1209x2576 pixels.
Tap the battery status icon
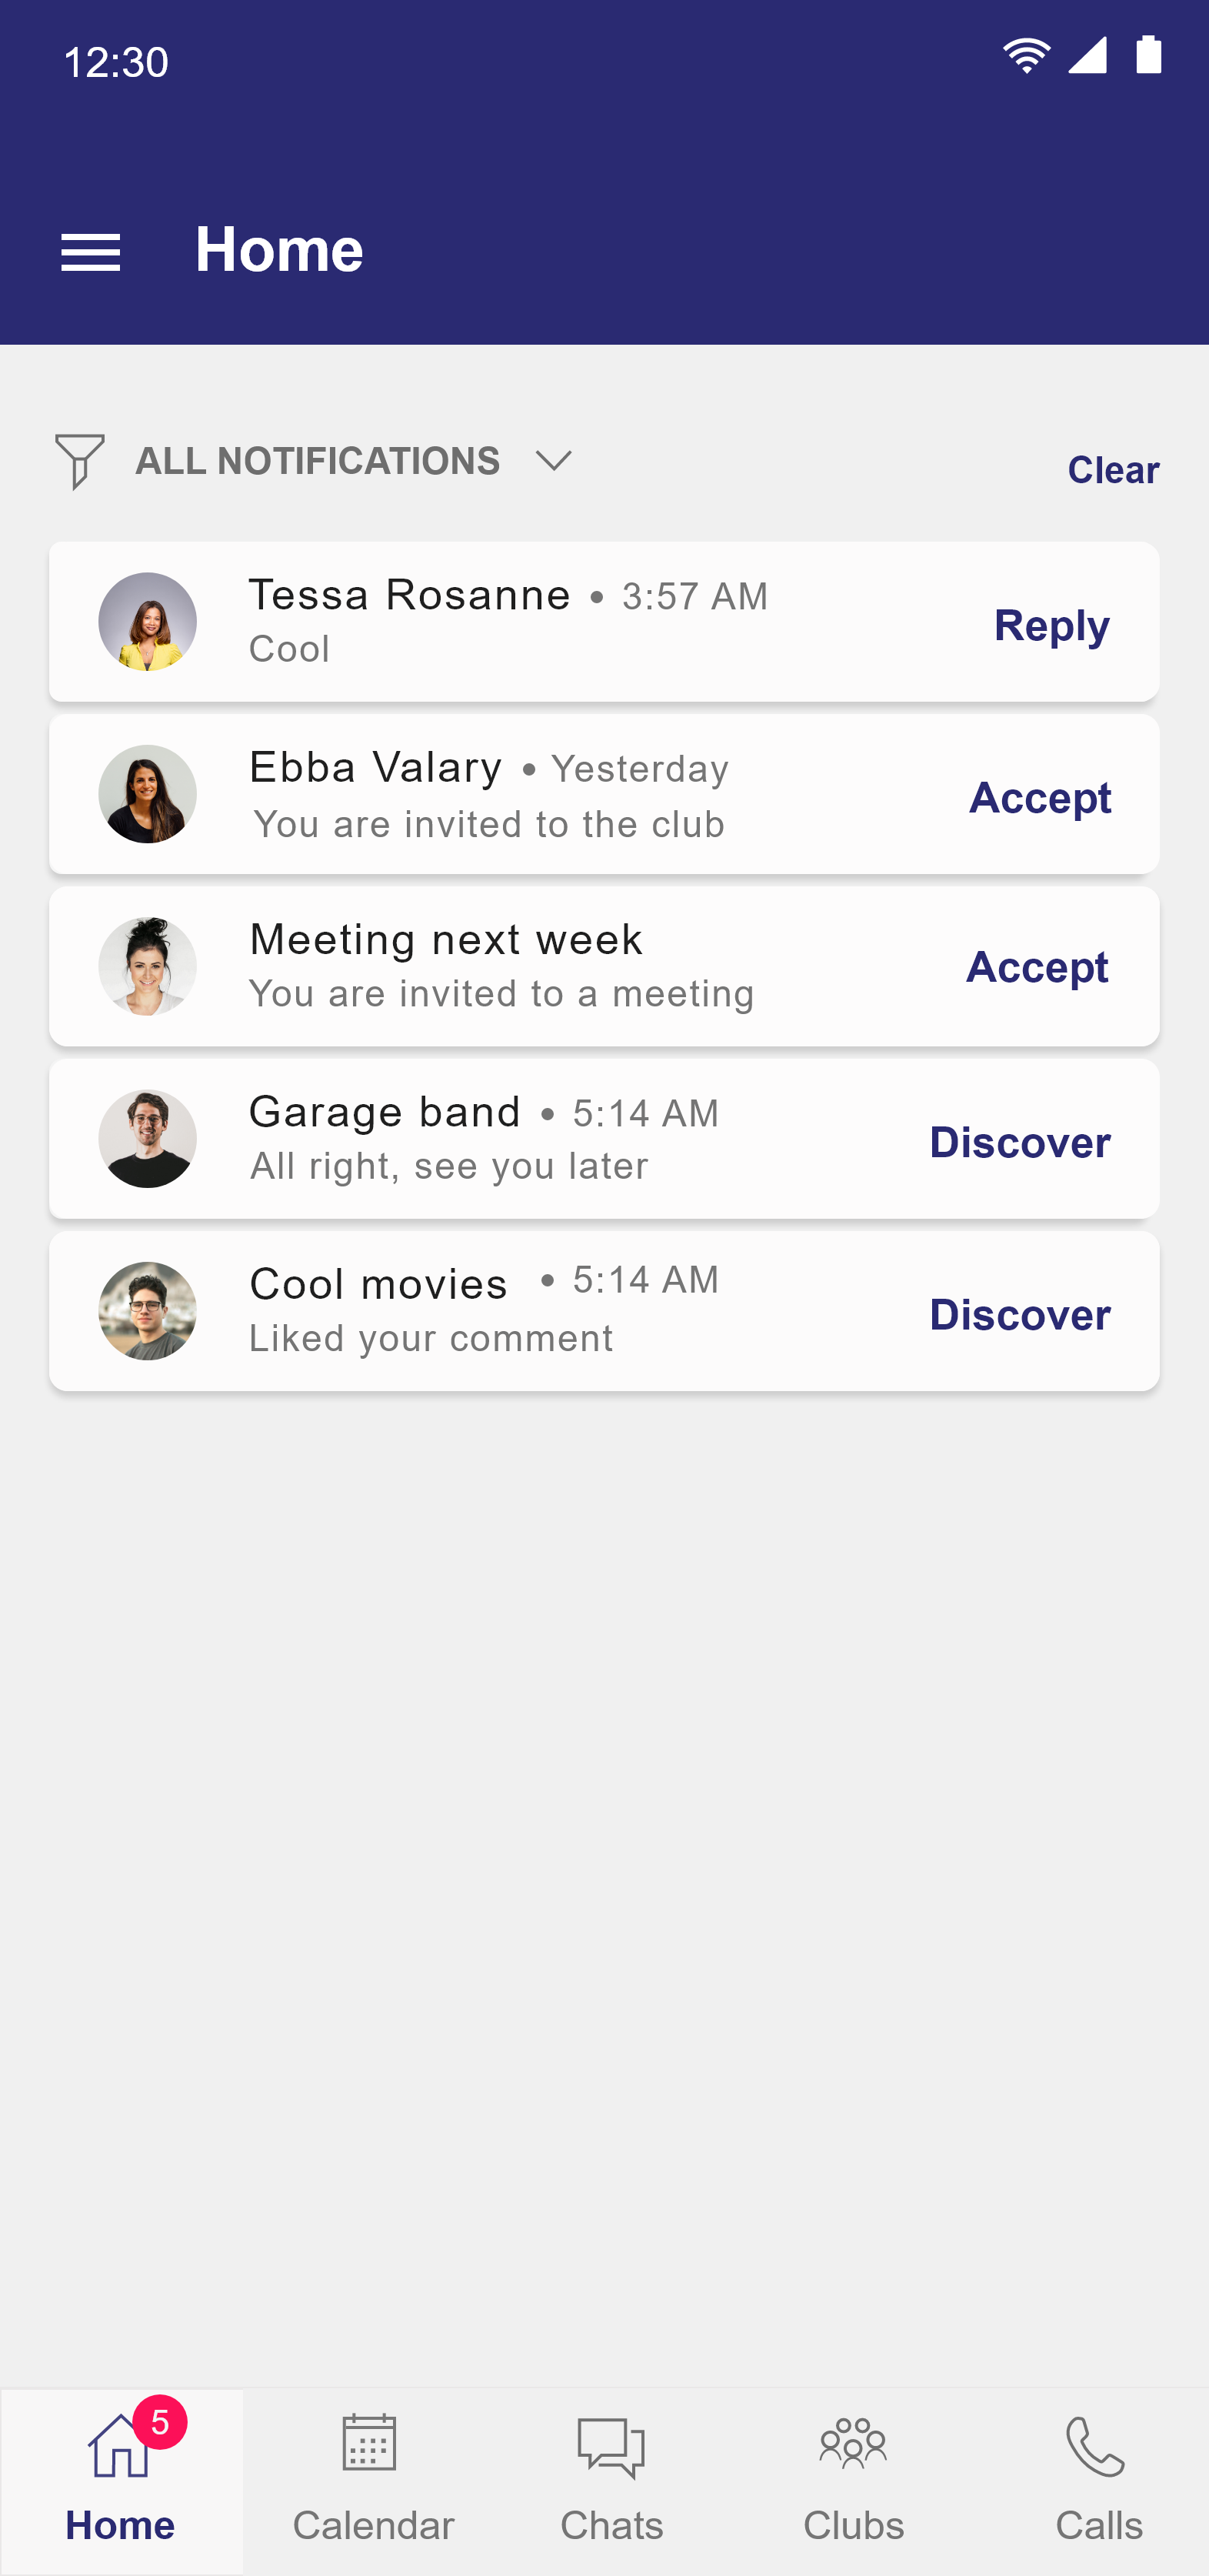click(x=1149, y=56)
